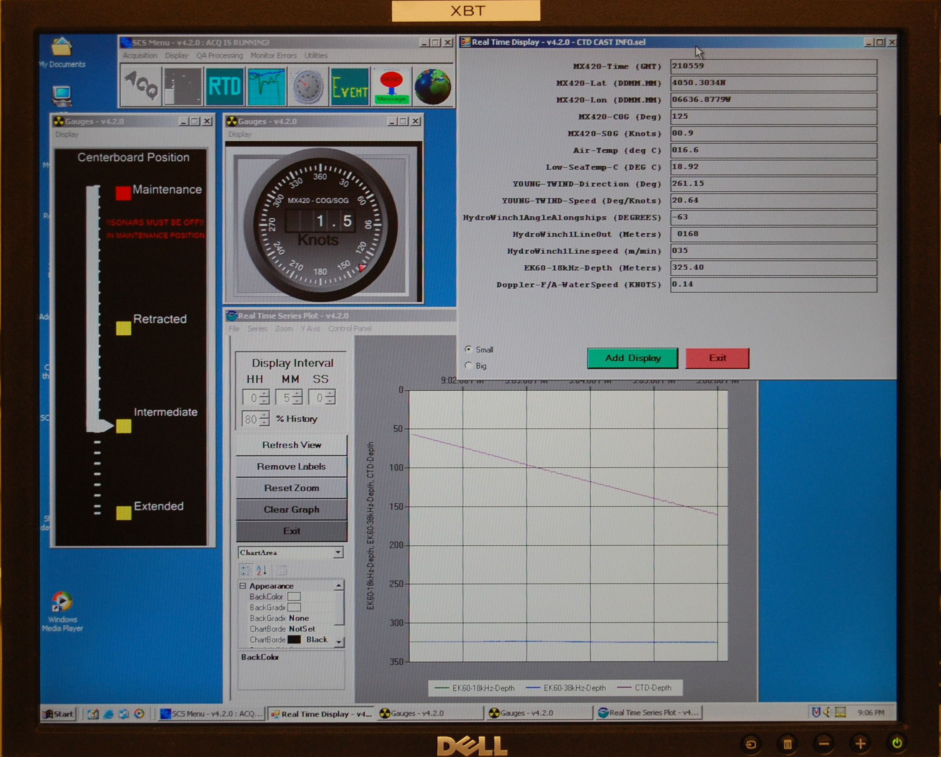This screenshot has width=941, height=757.
Task: Increase the % History stepper value
Action: (264, 415)
